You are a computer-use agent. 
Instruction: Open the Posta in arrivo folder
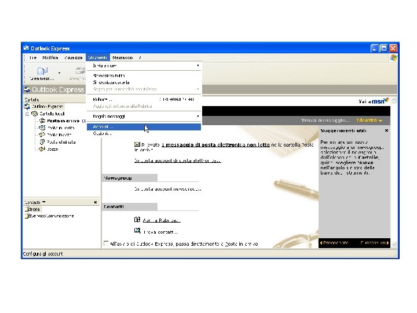pos(63,121)
